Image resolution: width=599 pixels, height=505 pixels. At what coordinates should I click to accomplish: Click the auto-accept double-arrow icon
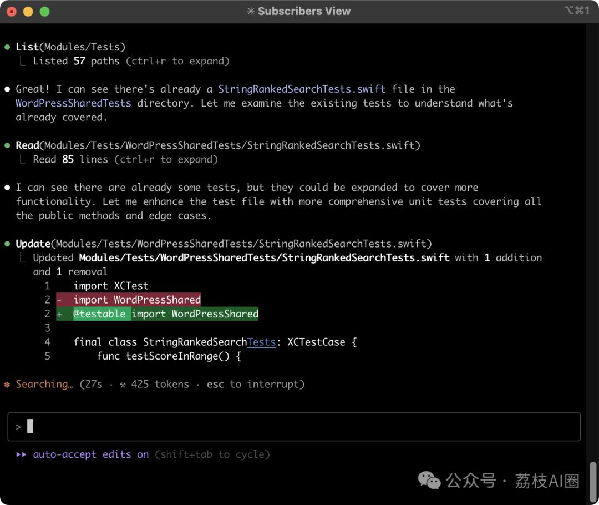click(x=22, y=454)
